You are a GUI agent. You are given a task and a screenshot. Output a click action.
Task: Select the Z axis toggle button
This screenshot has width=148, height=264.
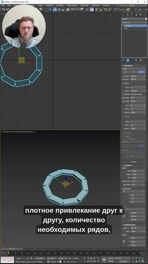tap(141, 72)
